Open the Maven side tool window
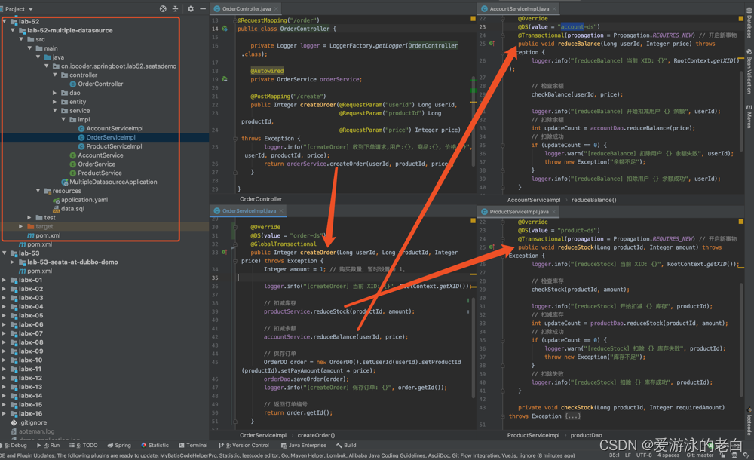 coord(749,117)
